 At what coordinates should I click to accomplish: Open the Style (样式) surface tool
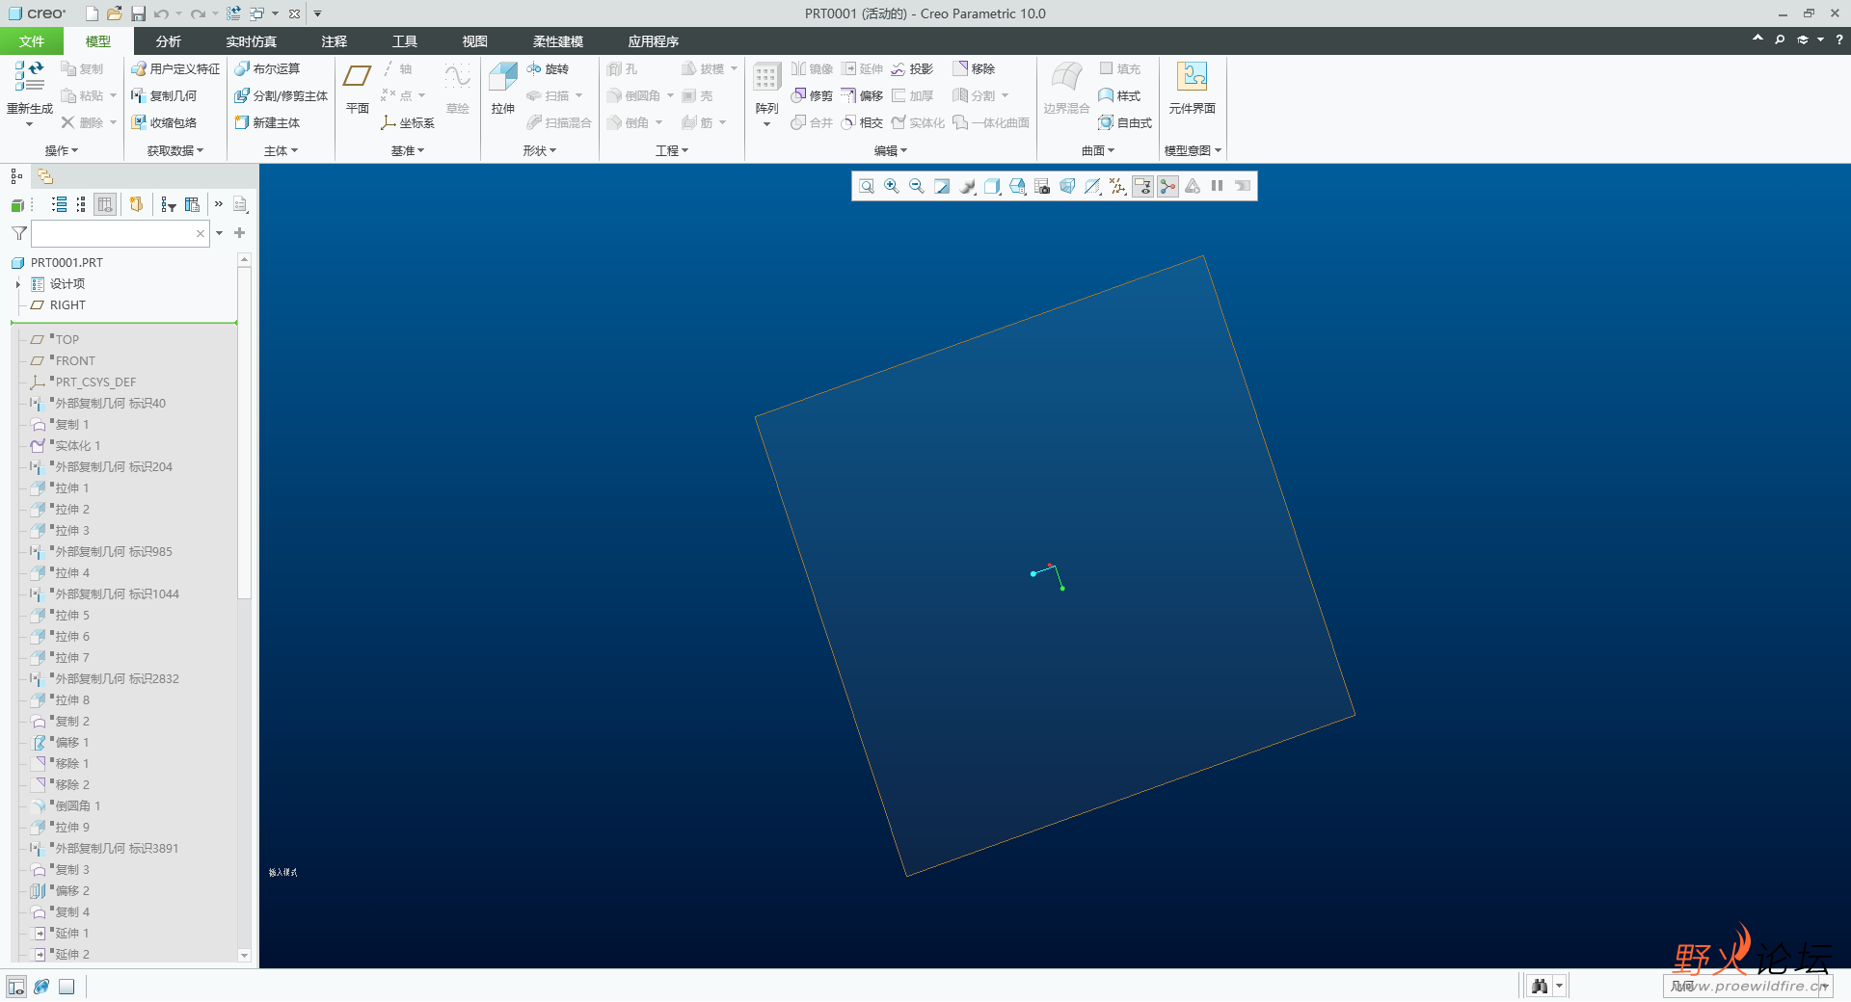1119,96
